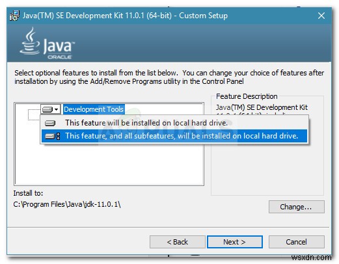
Task: Click the Feature Description text 'Java(TM) SE Development Kit'
Action: click(x=262, y=107)
